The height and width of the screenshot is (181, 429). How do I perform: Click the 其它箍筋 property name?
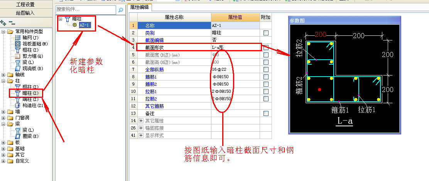[154, 106]
